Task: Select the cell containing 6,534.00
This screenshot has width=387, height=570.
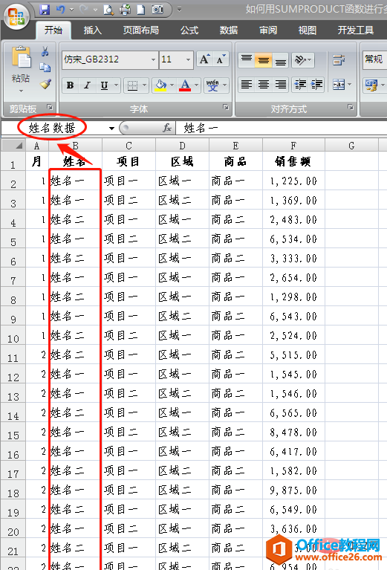Action: 293,239
